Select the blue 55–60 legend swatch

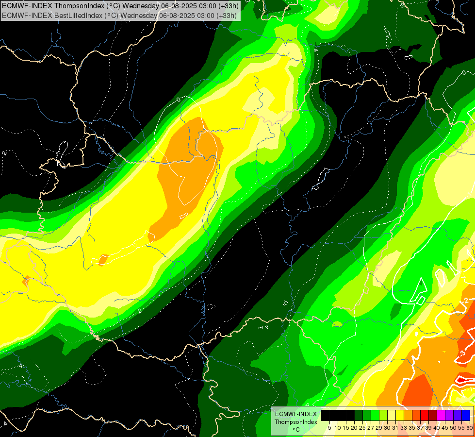point(466,416)
